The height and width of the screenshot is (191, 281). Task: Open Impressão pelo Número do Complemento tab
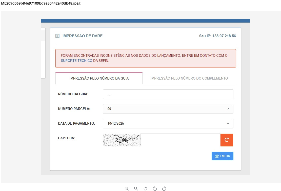point(189,78)
